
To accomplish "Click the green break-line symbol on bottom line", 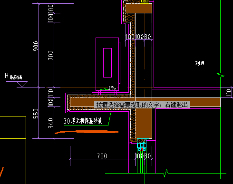I will [x=166, y=173].
